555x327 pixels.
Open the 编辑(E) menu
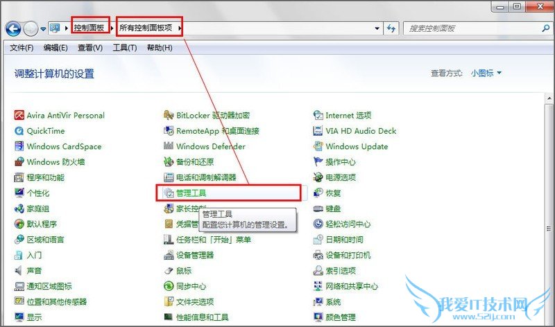coord(55,48)
